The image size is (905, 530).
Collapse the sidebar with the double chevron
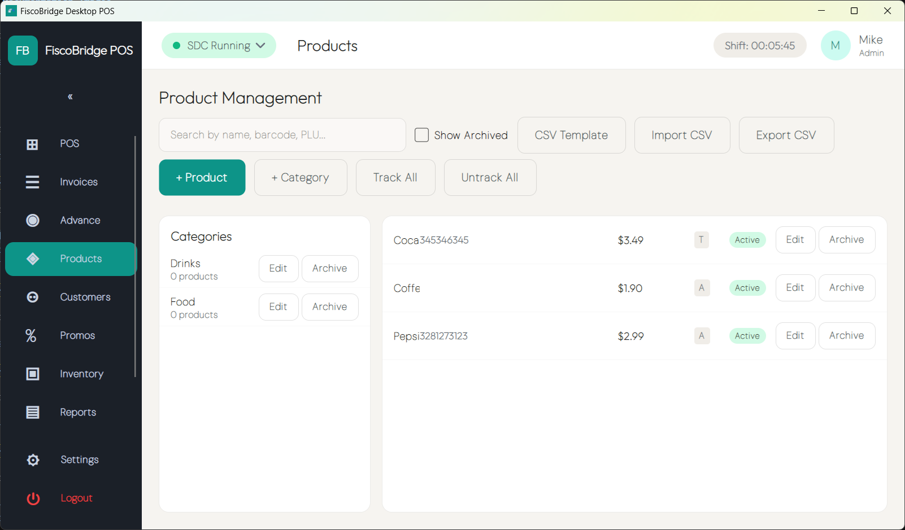coord(70,97)
